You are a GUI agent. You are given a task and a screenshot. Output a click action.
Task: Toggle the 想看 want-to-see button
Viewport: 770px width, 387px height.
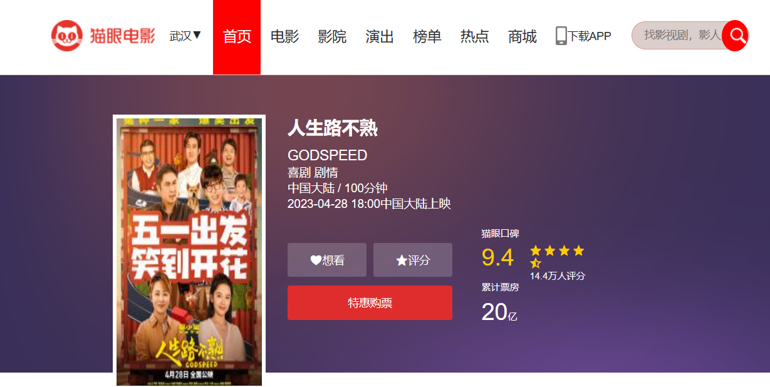coord(327,260)
